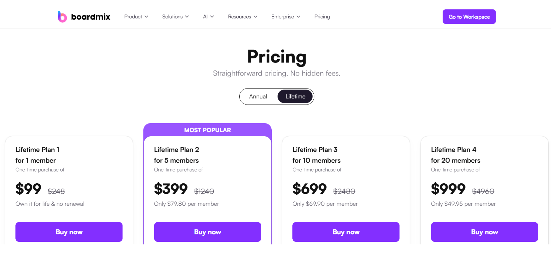
Task: Click the boardmix logo icon
Action: 62,17
